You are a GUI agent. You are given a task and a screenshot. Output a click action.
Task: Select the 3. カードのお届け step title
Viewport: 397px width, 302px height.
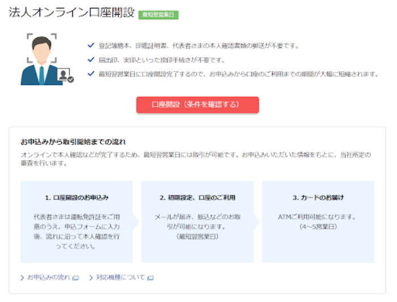pos(318,198)
